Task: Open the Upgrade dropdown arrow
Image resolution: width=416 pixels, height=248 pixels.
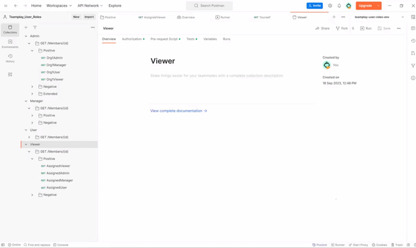Action: point(378,5)
